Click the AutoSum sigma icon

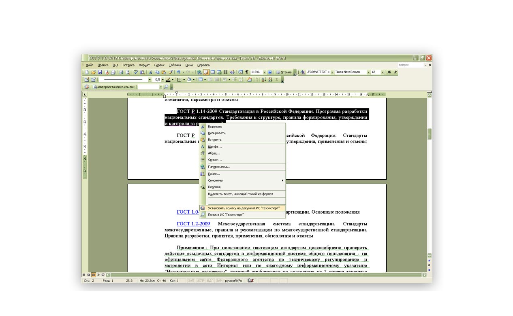[x=277, y=80]
